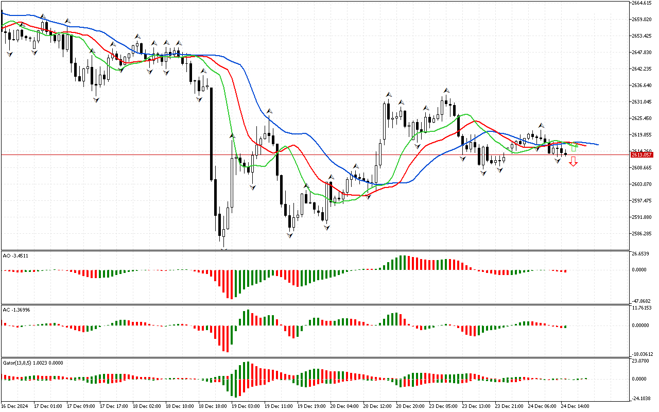Click Gator scale value -24.1038
The height and width of the screenshot is (412, 659).
click(641, 399)
